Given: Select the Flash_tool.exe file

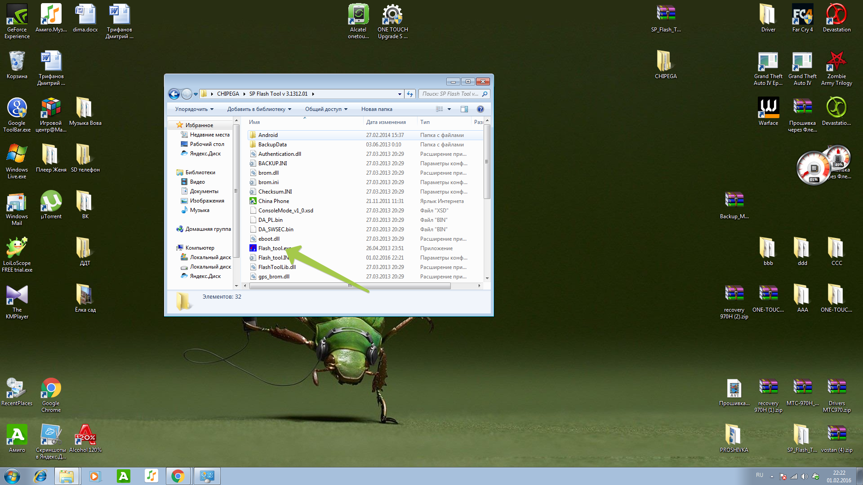Looking at the screenshot, I should tap(272, 248).
